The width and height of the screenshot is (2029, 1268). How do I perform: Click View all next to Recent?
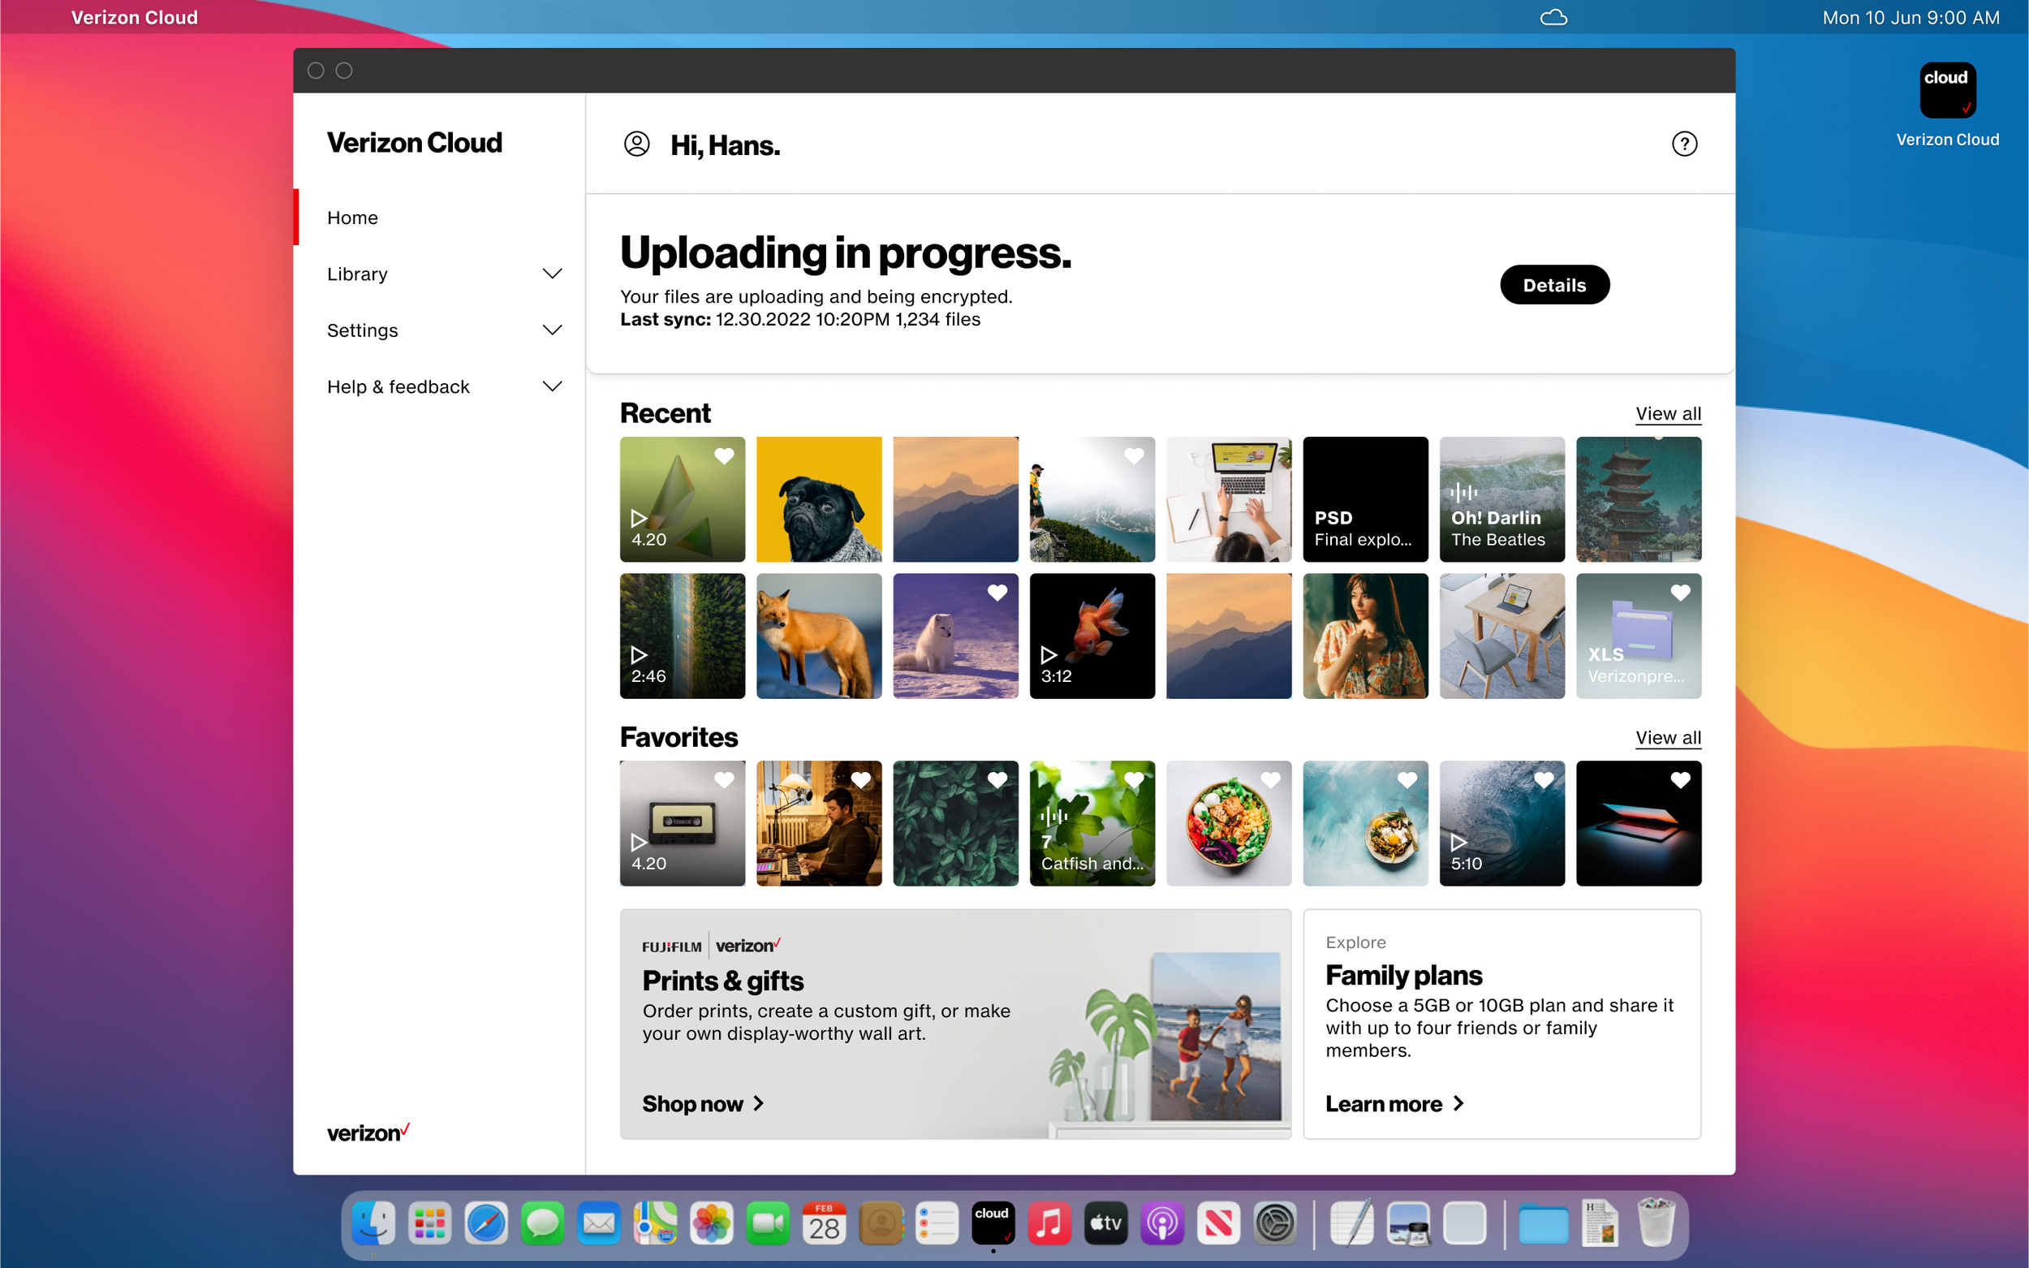[1668, 413]
